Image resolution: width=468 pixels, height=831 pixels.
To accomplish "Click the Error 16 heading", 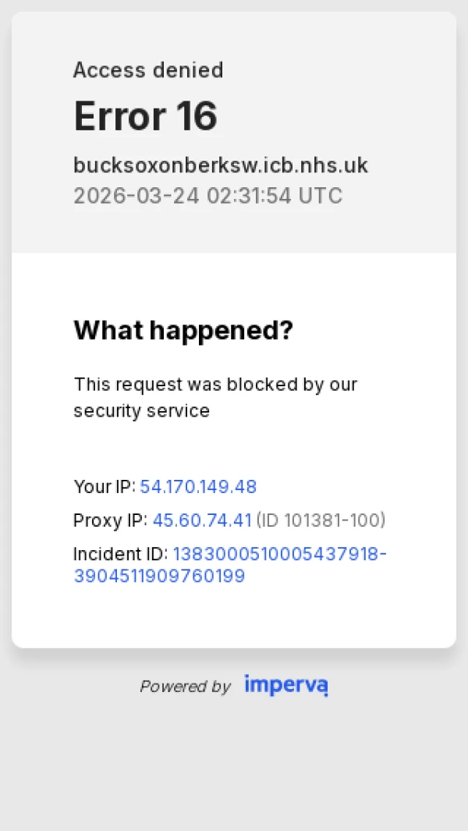I will click(x=145, y=117).
